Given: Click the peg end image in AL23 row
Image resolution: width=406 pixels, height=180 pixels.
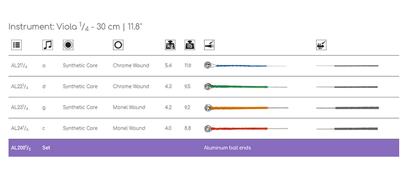Looking at the screenshot, I should tap(347, 108).
